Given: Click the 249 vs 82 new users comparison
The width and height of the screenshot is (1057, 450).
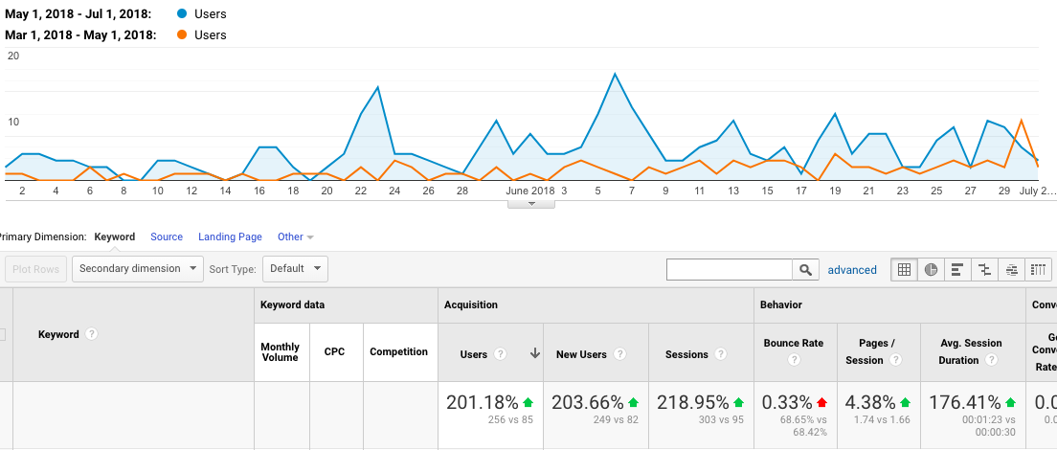Looking at the screenshot, I should click(616, 419).
